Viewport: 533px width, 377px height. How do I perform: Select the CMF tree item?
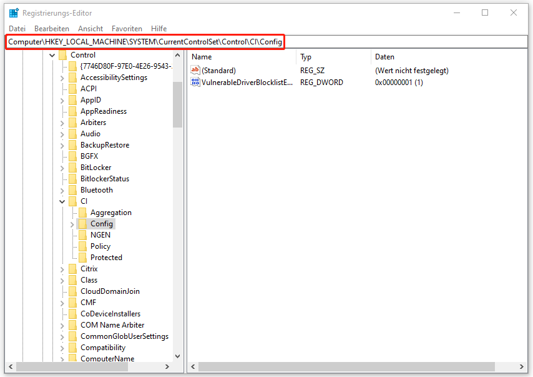pos(89,303)
